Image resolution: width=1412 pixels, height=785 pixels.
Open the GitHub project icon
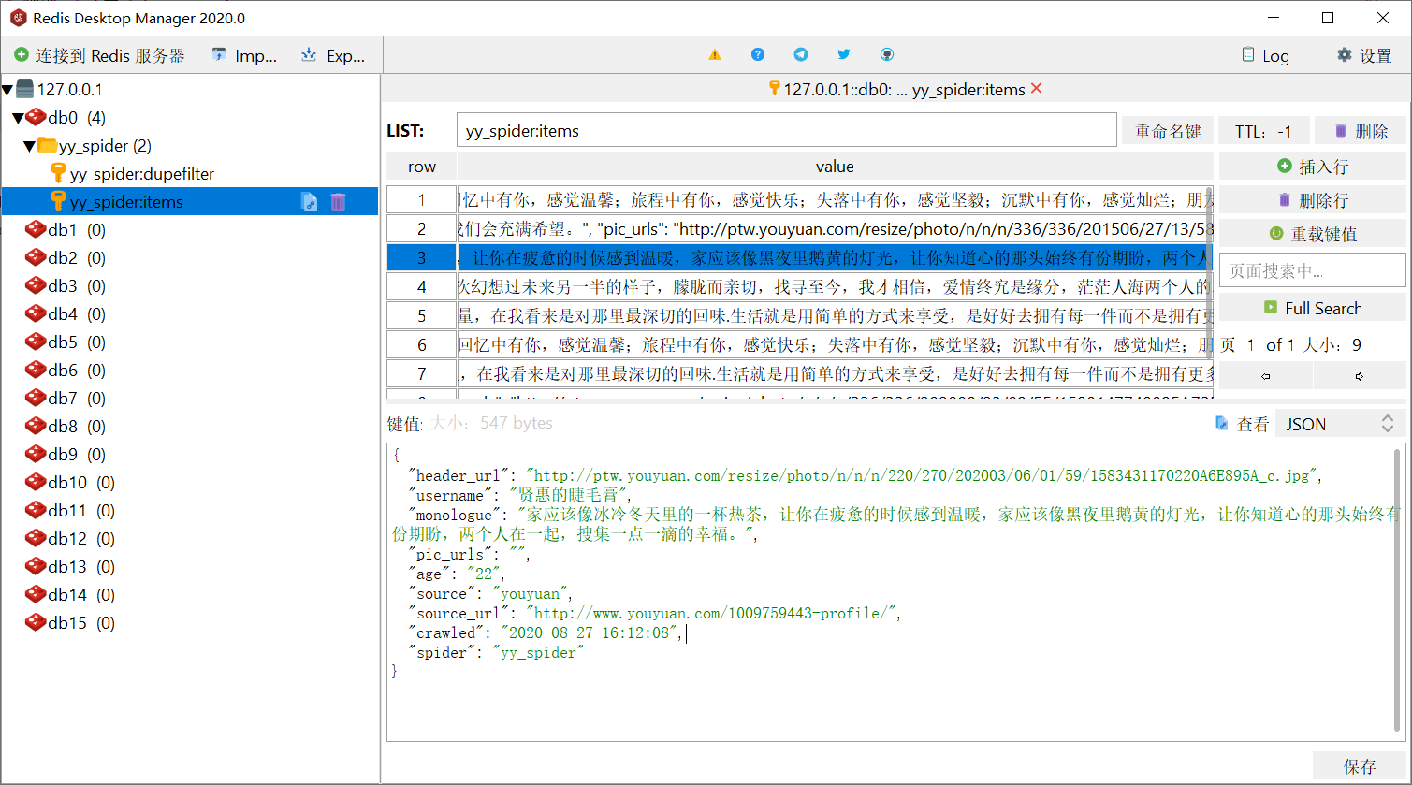[x=886, y=54]
